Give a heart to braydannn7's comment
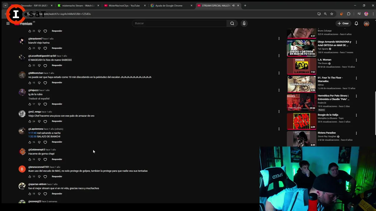 [x=45, y=48]
